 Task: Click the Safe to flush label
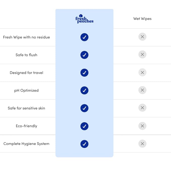click(26, 55)
